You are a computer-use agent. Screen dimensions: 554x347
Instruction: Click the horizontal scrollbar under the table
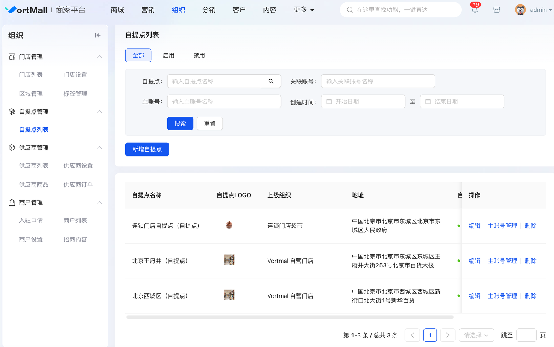[290, 317]
